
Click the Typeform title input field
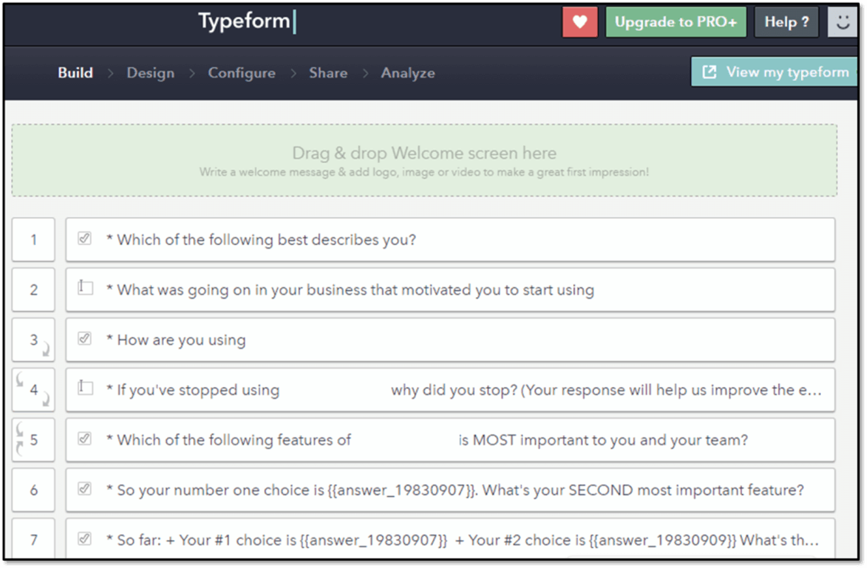tap(245, 21)
